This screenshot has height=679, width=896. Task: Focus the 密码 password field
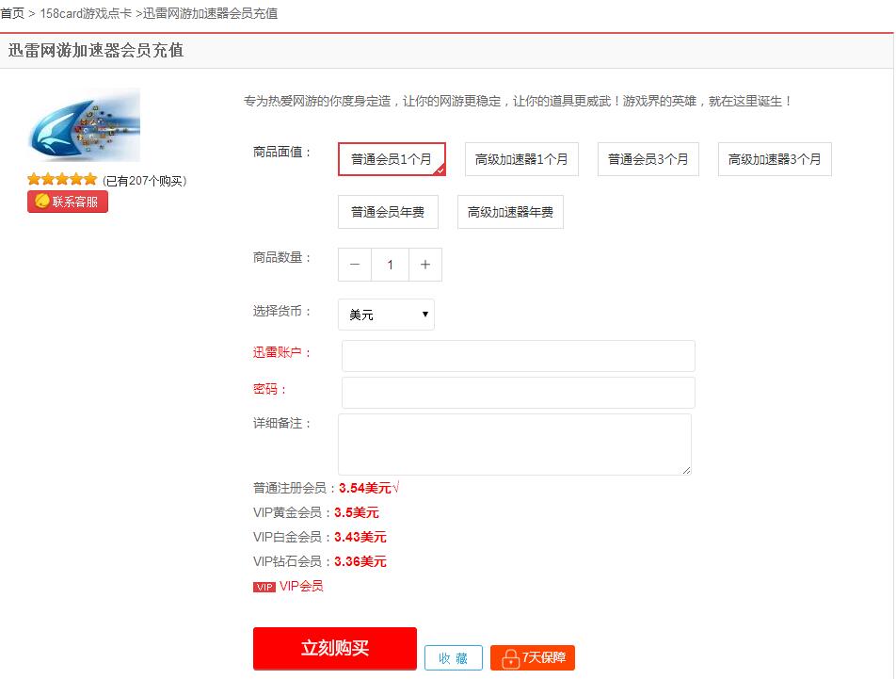tap(519, 392)
